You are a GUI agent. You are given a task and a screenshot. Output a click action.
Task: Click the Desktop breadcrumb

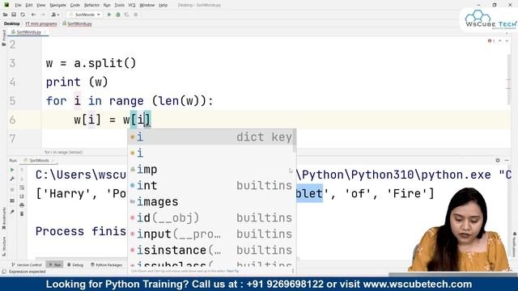[x=12, y=23]
